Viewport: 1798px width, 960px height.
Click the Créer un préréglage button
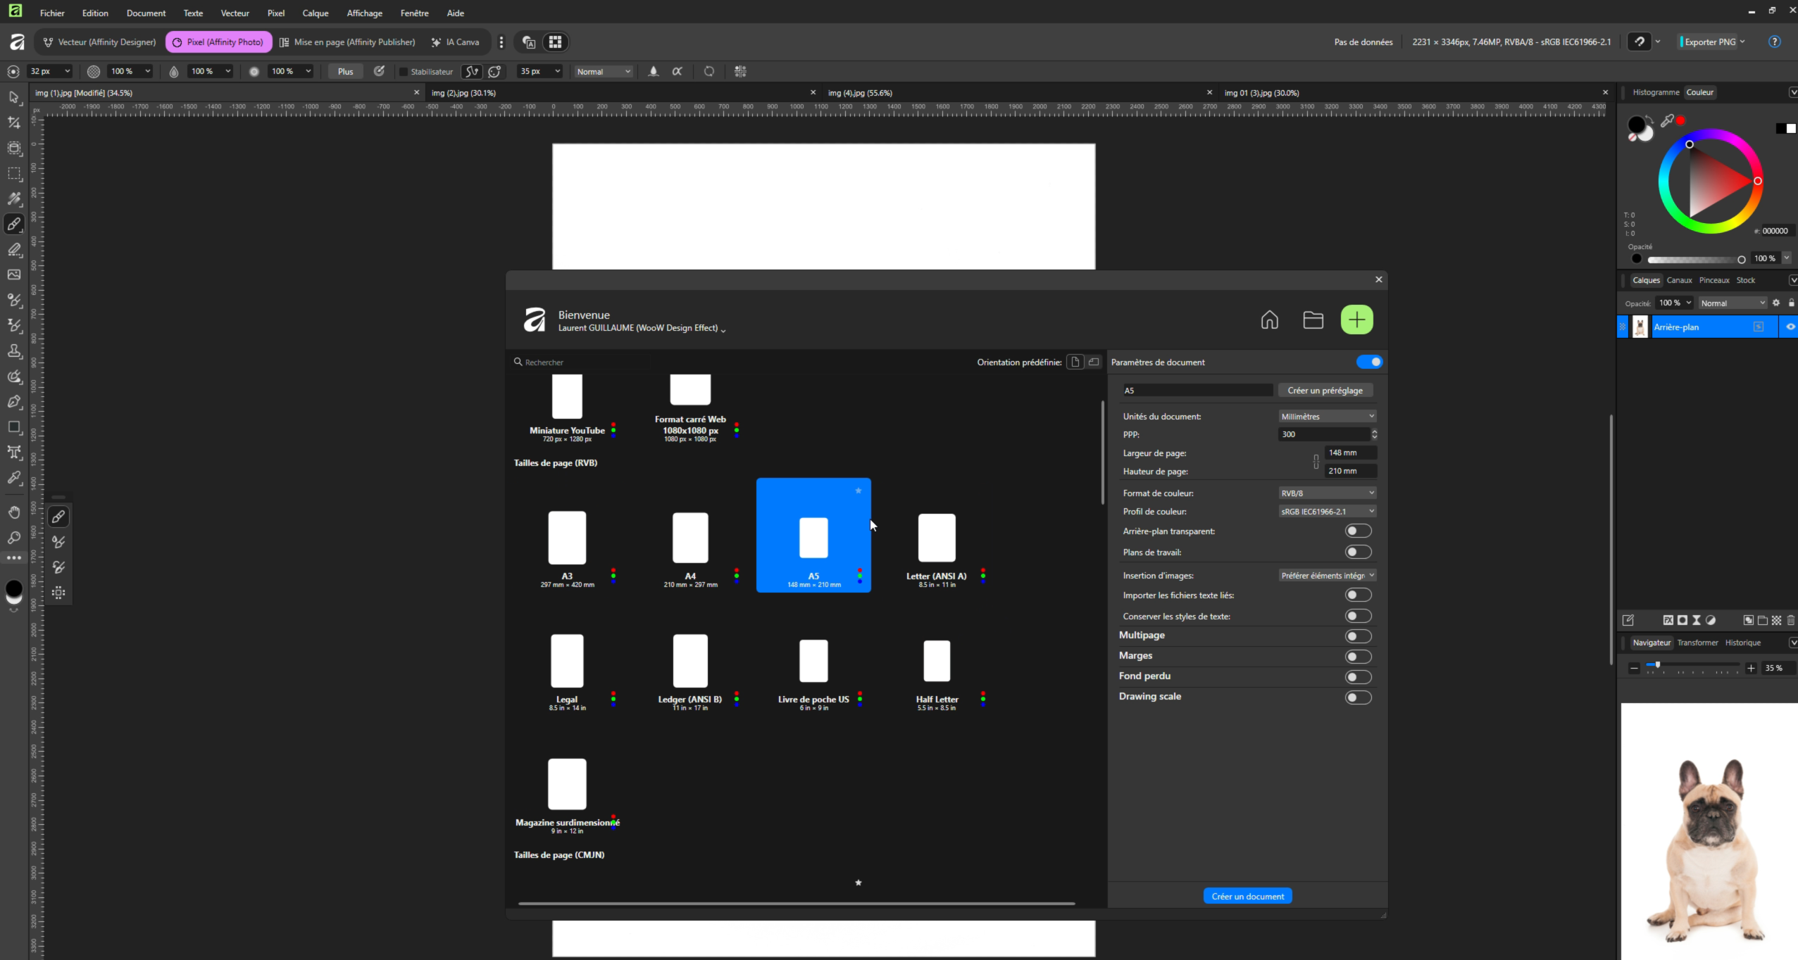[x=1325, y=391]
